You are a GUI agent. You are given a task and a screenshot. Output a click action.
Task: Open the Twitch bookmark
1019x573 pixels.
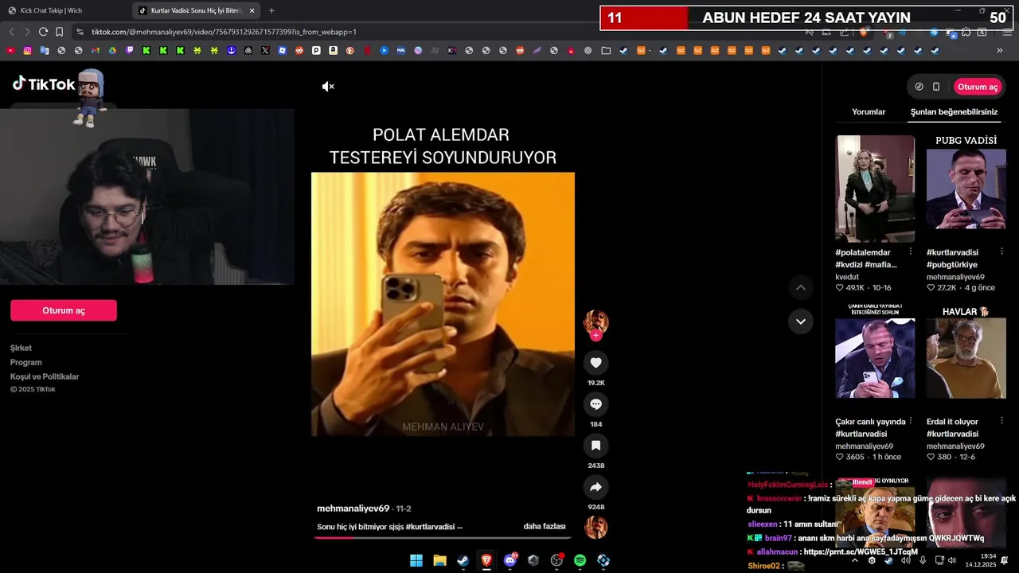(x=130, y=50)
